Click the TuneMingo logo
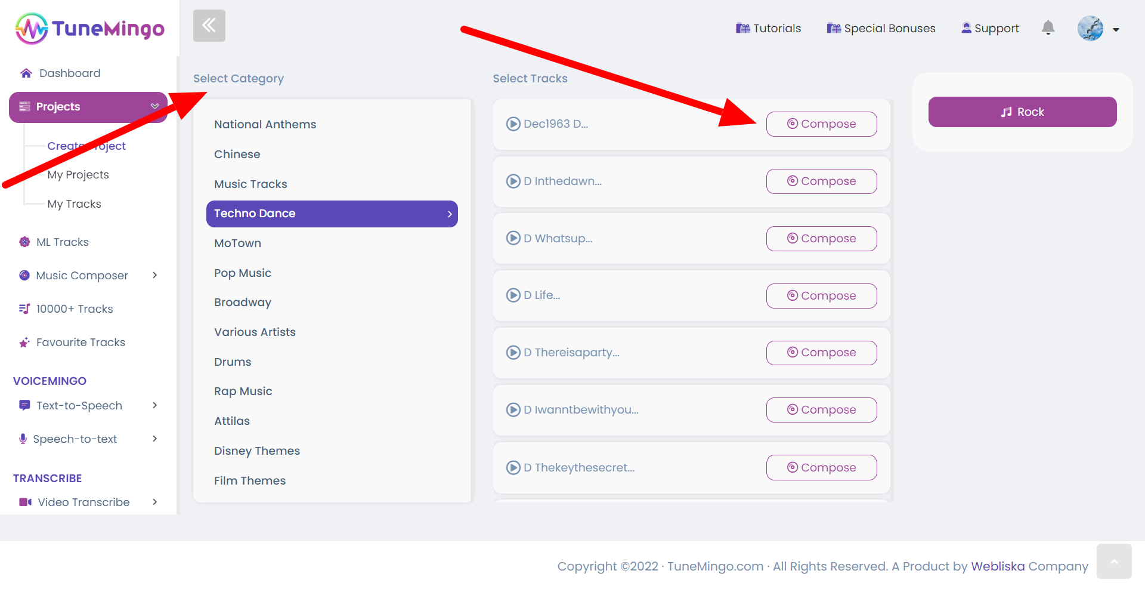 [89, 28]
